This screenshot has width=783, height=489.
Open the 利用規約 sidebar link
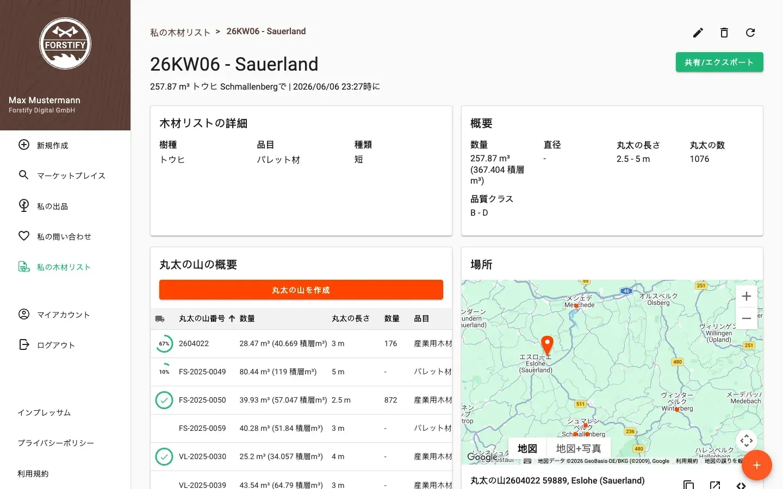[x=33, y=473]
